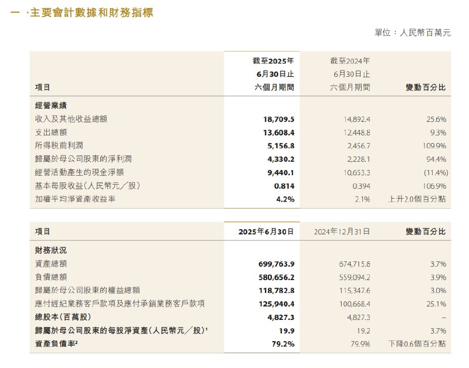This screenshot has height=368, width=469.
Task: Select value 125,940.4
Action: click(x=276, y=304)
